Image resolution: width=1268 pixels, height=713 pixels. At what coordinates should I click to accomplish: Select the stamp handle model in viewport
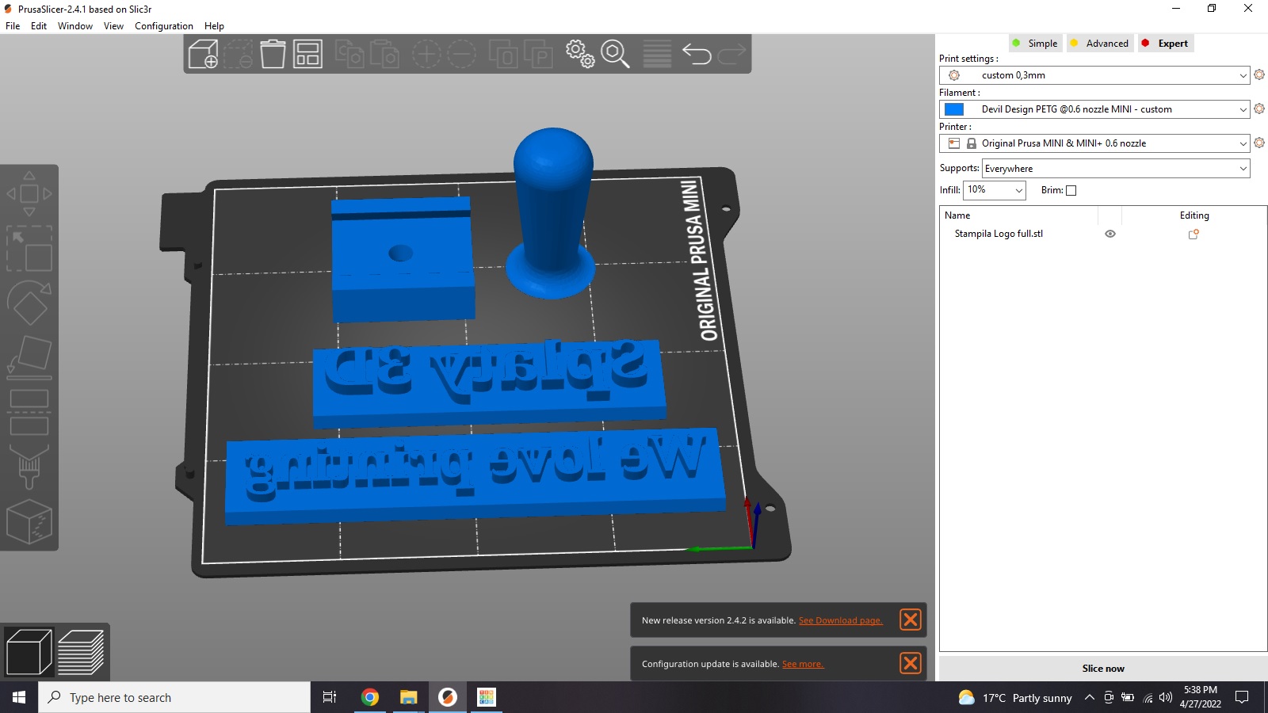coord(552,212)
